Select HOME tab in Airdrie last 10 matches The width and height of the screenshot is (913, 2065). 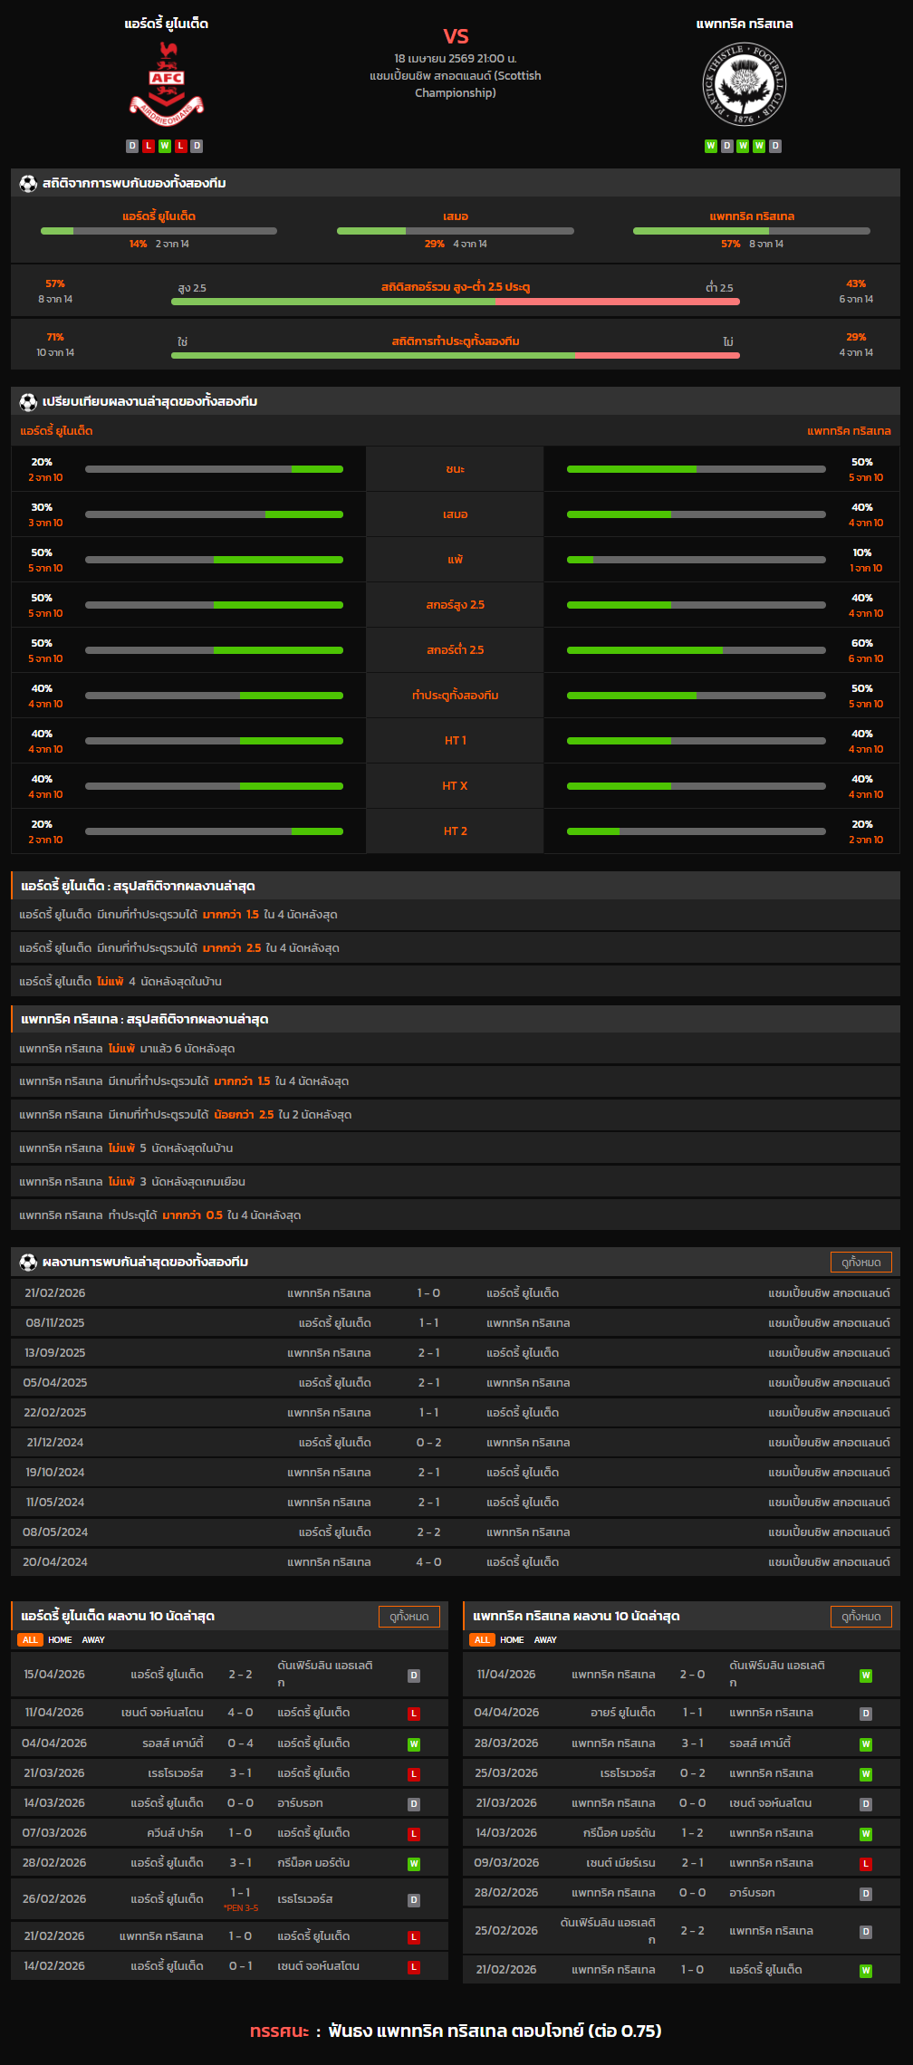[x=60, y=1640]
